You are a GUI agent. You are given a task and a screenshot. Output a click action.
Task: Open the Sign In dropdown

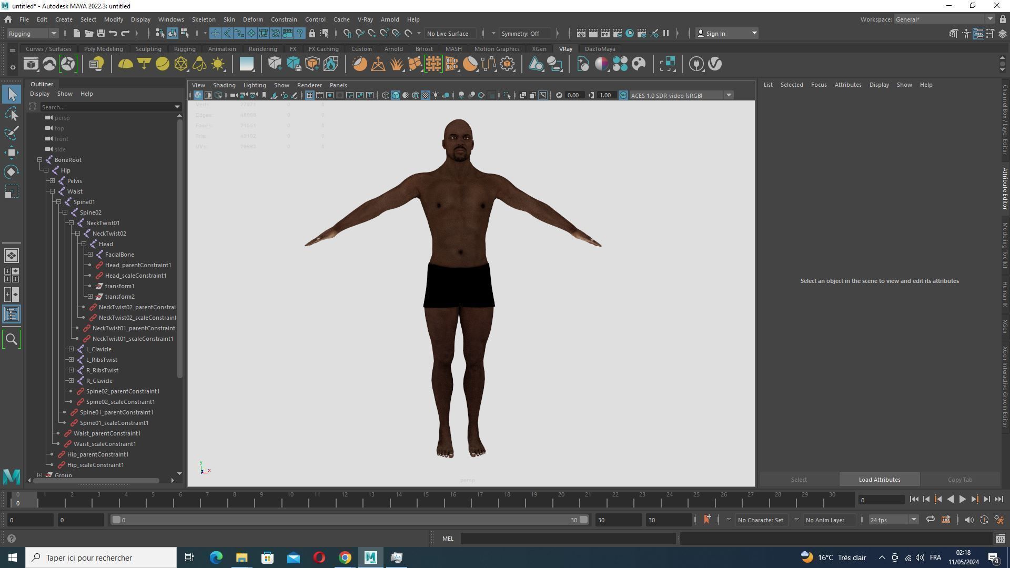click(726, 33)
